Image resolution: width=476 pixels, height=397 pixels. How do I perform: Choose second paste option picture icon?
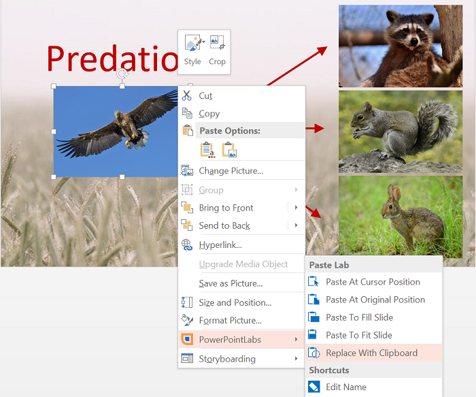coord(229,150)
